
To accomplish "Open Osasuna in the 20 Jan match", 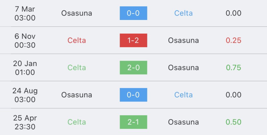I will [183, 68].
